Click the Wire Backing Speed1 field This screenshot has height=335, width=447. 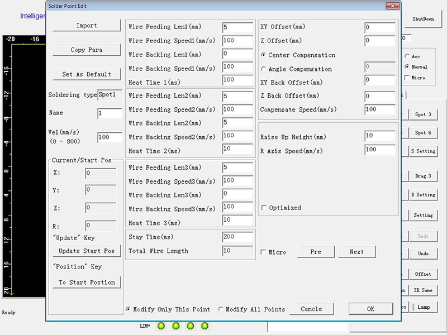[237, 66]
